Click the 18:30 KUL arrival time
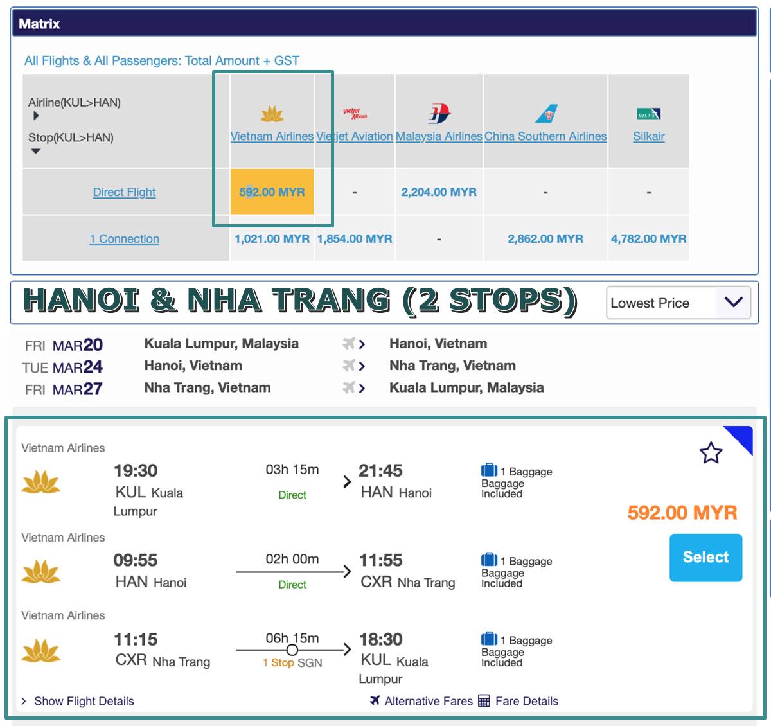 click(380, 640)
